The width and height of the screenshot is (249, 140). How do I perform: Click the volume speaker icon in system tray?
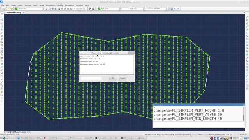point(231,138)
